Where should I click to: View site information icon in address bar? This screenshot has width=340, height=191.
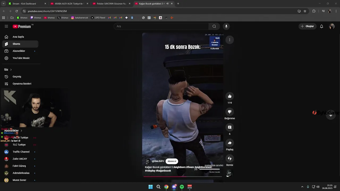[24, 11]
